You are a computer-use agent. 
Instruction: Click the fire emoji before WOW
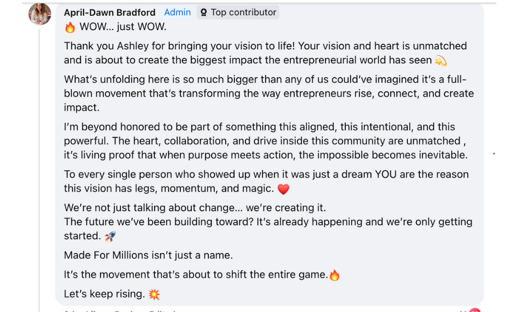coord(70,28)
